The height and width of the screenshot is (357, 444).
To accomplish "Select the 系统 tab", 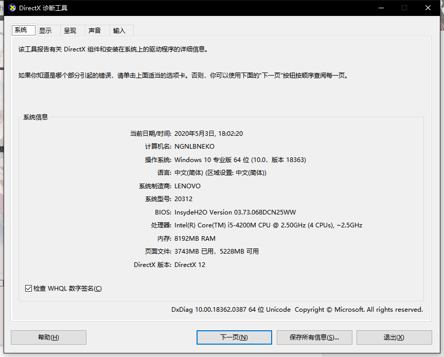I will tap(24, 30).
